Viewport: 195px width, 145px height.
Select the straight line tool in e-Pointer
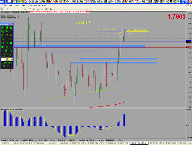(7, 39)
